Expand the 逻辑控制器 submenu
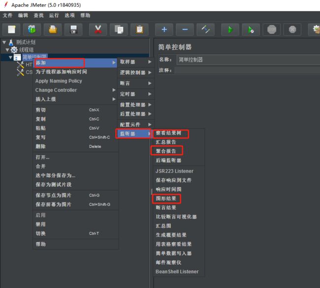The width and height of the screenshot is (320, 288). click(135, 73)
